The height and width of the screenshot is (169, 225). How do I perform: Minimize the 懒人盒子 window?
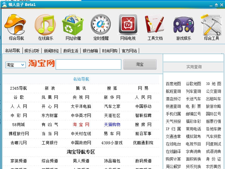click(x=211, y=5)
